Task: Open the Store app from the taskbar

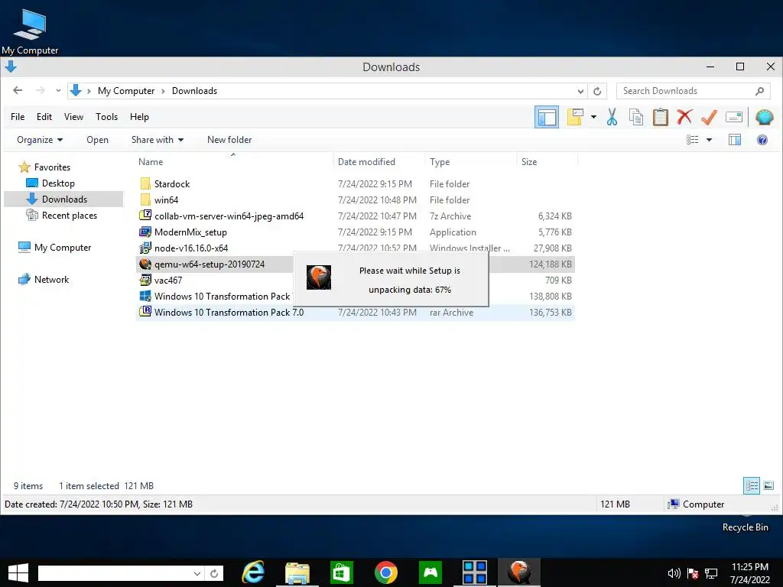Action: (x=342, y=572)
